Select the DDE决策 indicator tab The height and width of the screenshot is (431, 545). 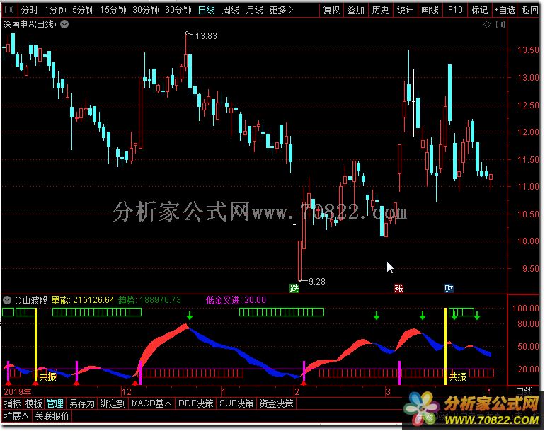tap(195, 403)
